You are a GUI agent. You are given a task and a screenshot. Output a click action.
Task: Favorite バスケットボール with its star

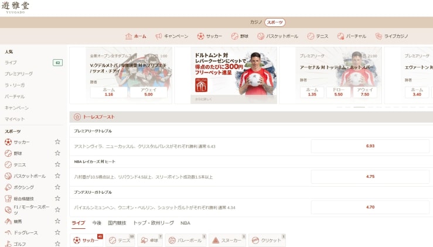57,176
